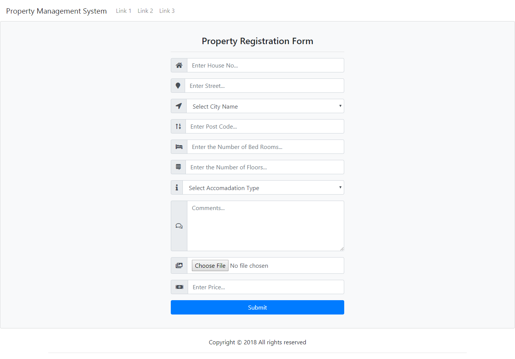The width and height of the screenshot is (515, 359).
Task: Click the Submit button
Action: (x=257, y=307)
